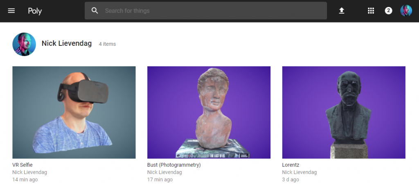419x185 pixels.
Task: Click the 'Lorentz' title
Action: pyautogui.click(x=291, y=165)
